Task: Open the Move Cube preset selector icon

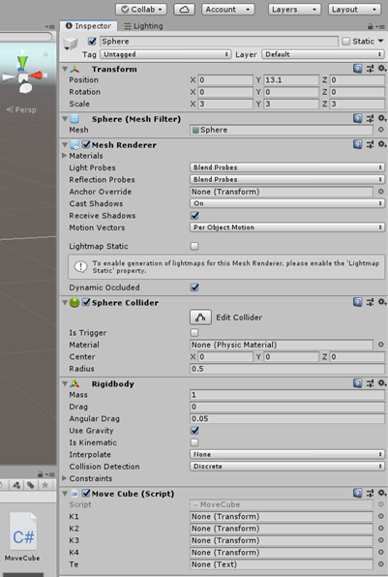Action: (370, 493)
